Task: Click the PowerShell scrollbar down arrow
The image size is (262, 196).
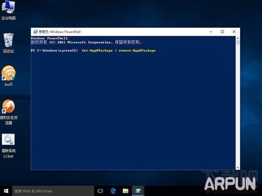Action: coord(238,168)
